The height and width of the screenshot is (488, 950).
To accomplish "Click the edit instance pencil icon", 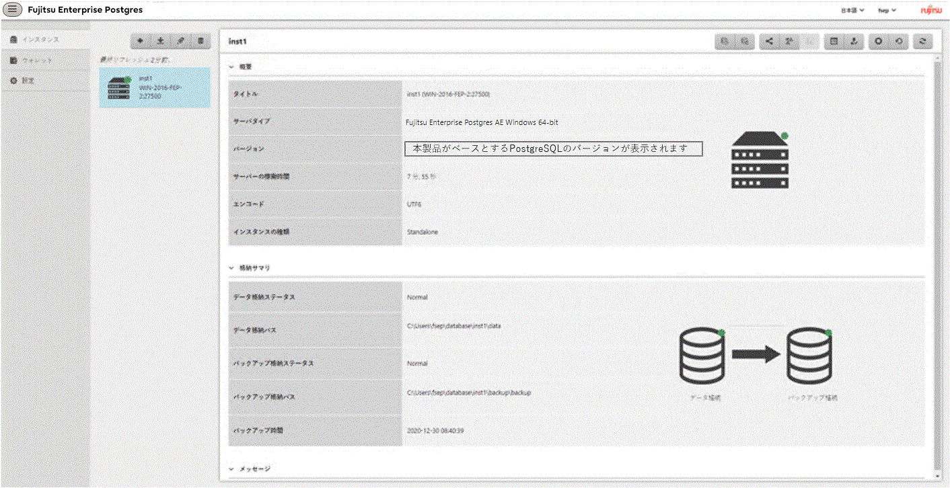I will click(x=180, y=41).
